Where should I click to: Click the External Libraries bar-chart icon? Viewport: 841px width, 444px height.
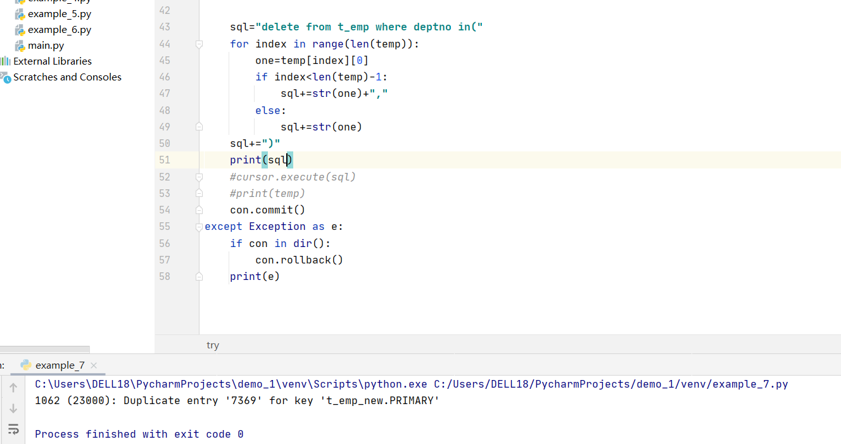(x=6, y=61)
